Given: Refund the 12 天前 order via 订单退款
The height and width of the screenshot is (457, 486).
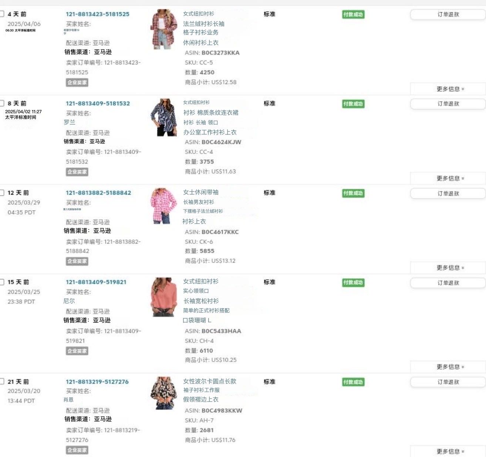Looking at the screenshot, I should pyautogui.click(x=448, y=194).
